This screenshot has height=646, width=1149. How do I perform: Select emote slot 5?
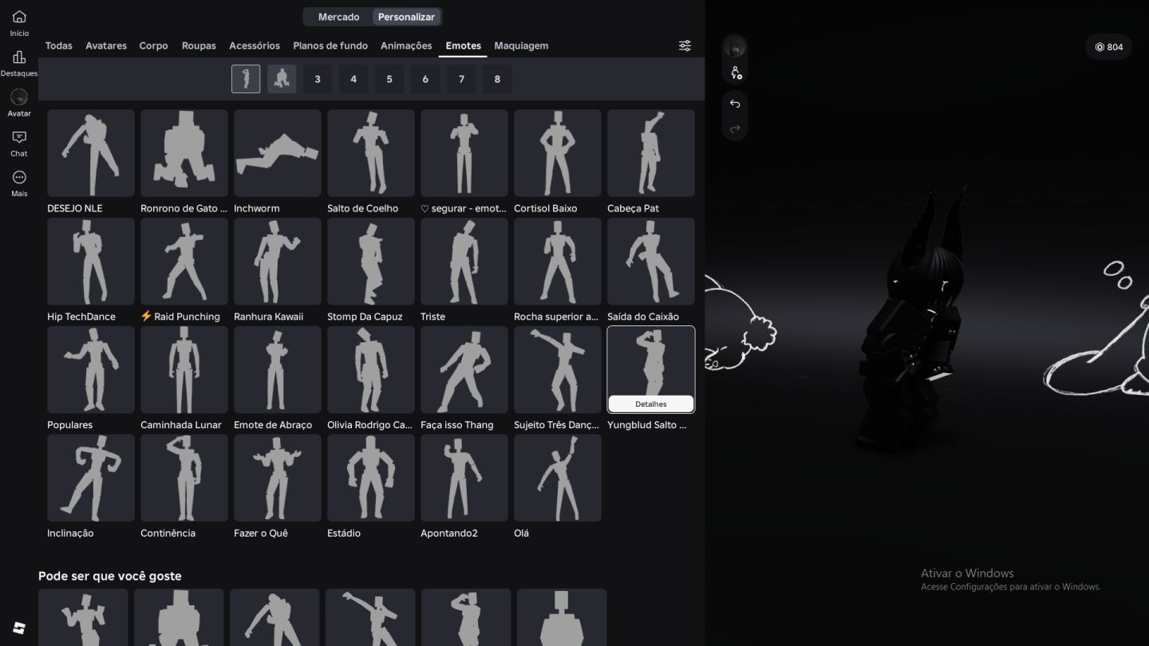point(389,79)
